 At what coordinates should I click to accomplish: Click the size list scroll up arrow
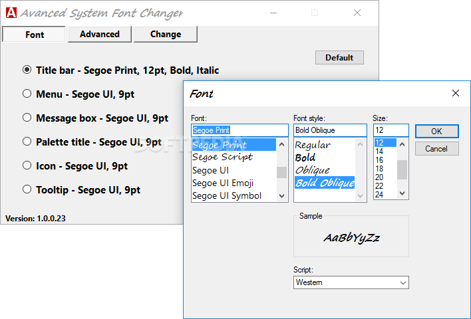[402, 144]
